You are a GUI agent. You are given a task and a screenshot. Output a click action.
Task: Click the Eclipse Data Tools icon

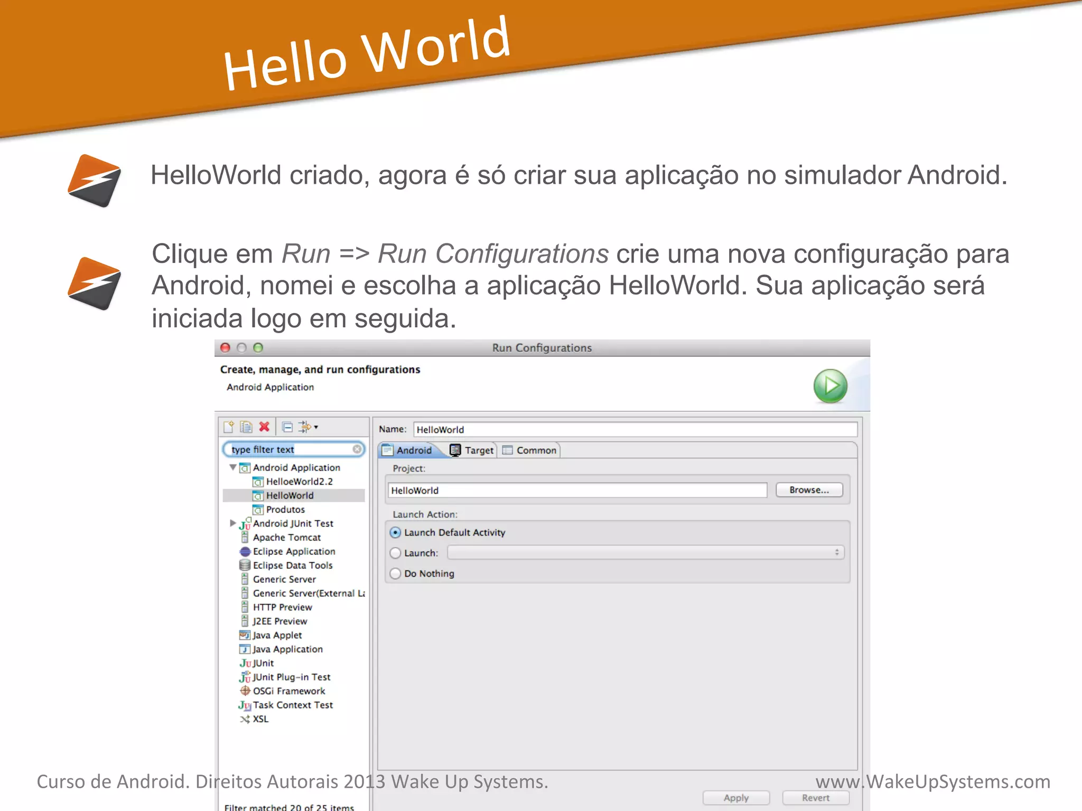click(245, 565)
